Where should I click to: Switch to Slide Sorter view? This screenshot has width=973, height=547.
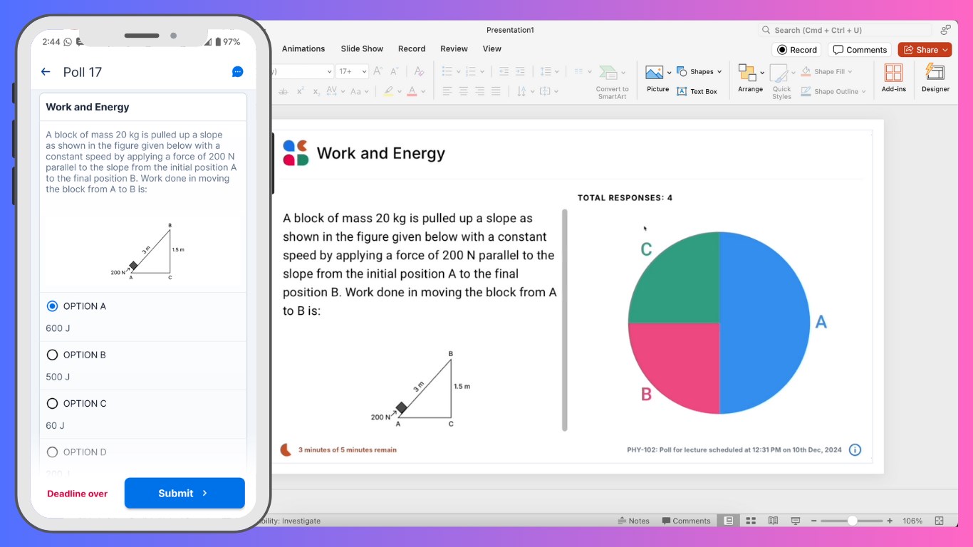click(x=751, y=521)
